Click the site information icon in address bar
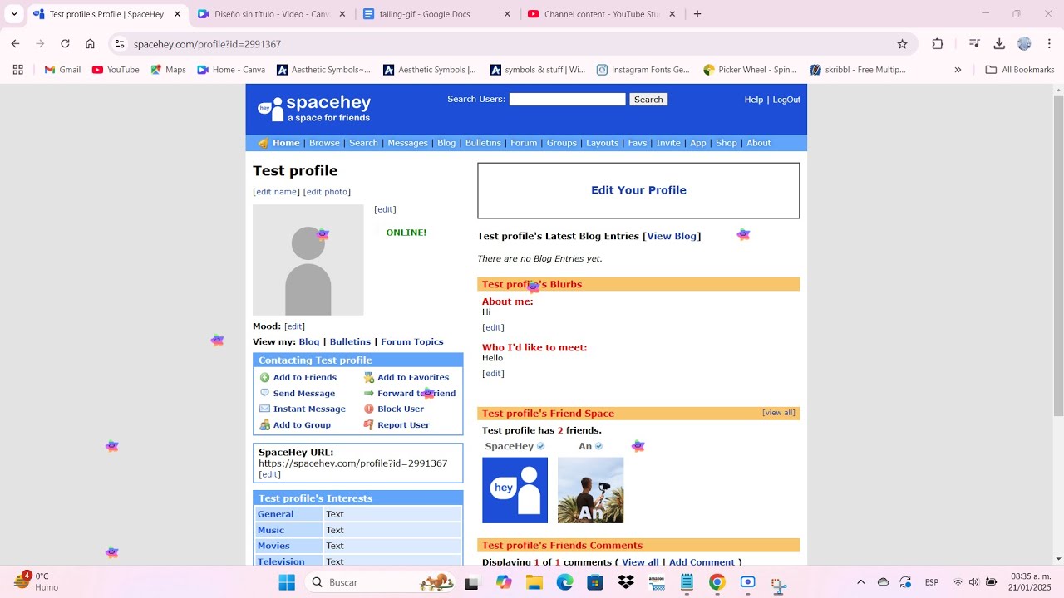Viewport: 1064px width, 598px height. point(120,44)
